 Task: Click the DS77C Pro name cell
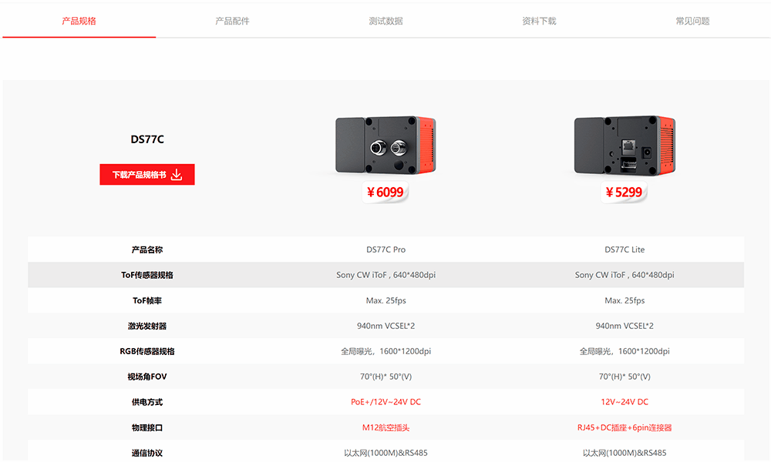(385, 249)
